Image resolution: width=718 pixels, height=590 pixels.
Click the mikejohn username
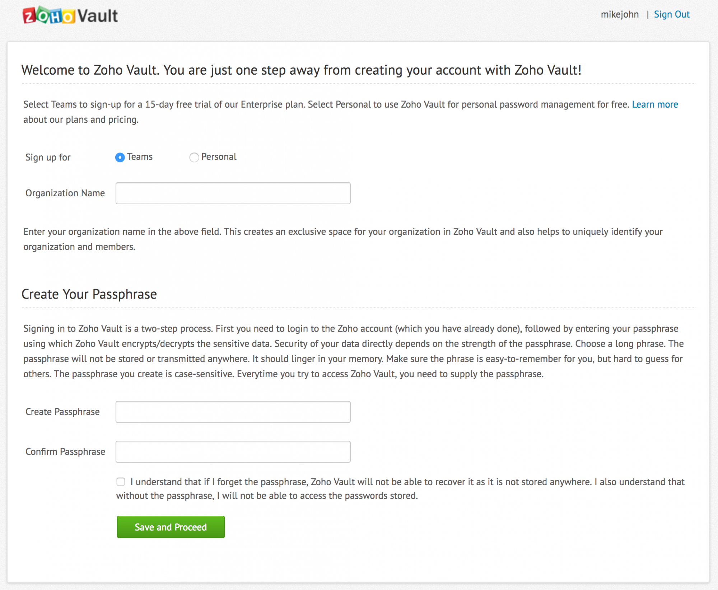(x=620, y=14)
